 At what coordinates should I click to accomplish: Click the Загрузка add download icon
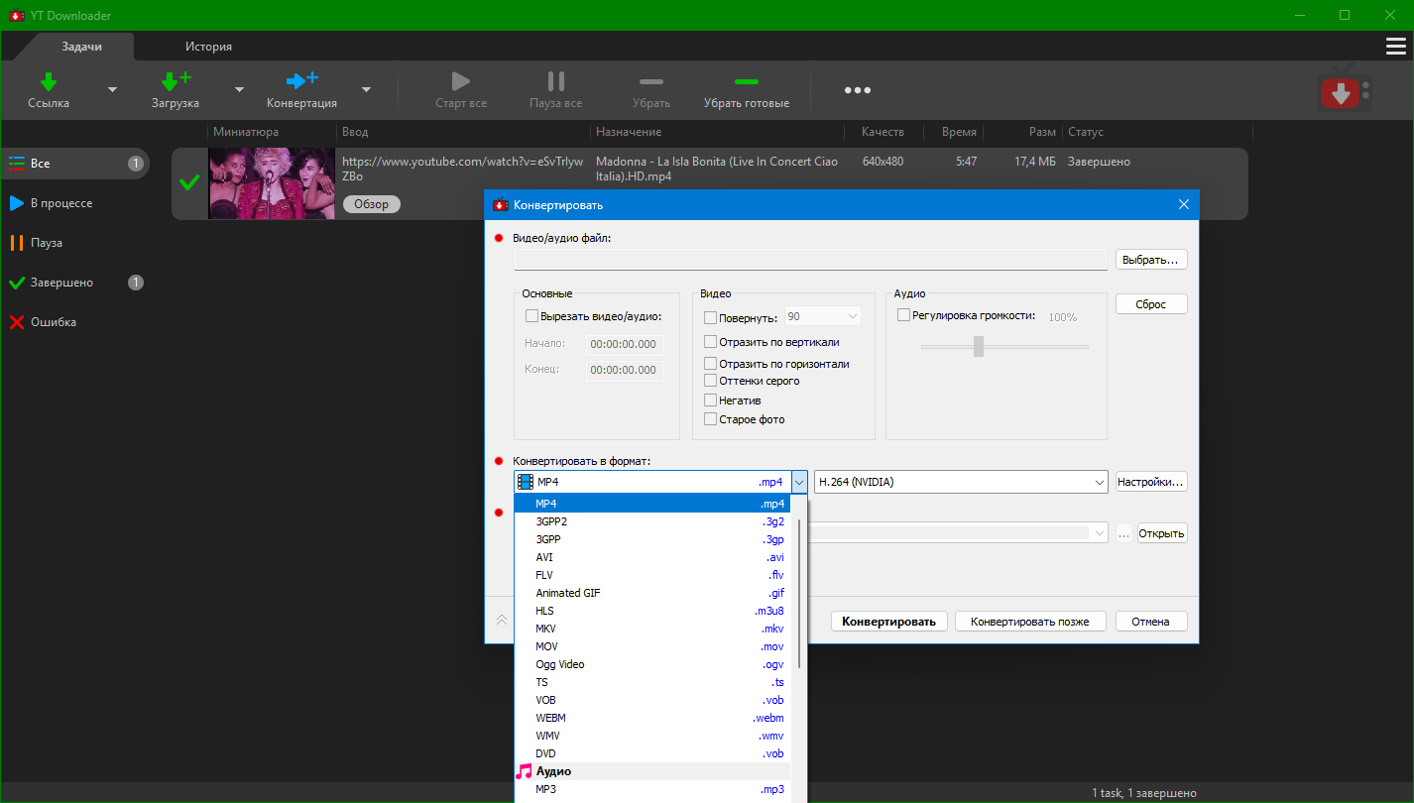(175, 81)
